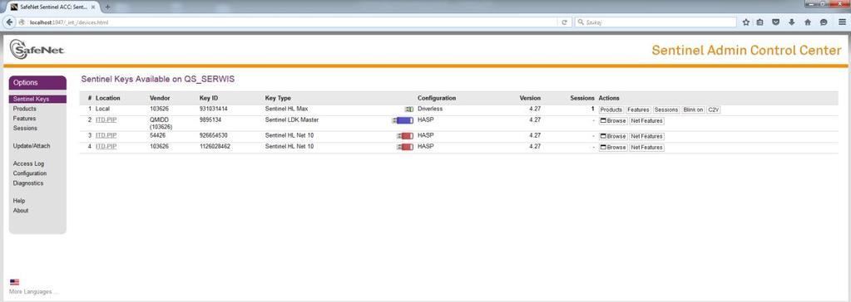851x302 pixels.
Task: Bookmark this page with the star icon
Action: pyautogui.click(x=745, y=22)
